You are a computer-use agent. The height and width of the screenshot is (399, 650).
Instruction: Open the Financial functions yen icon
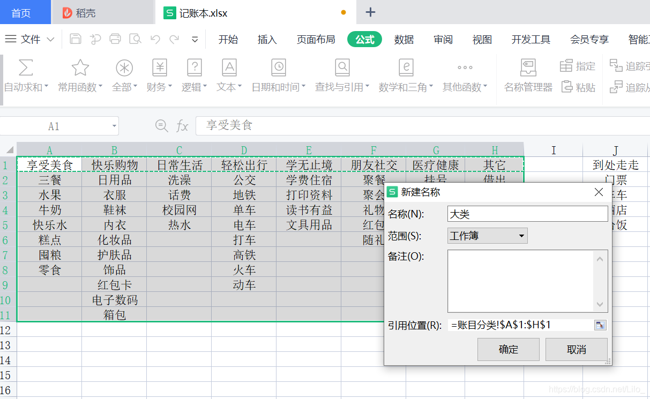tap(160, 67)
